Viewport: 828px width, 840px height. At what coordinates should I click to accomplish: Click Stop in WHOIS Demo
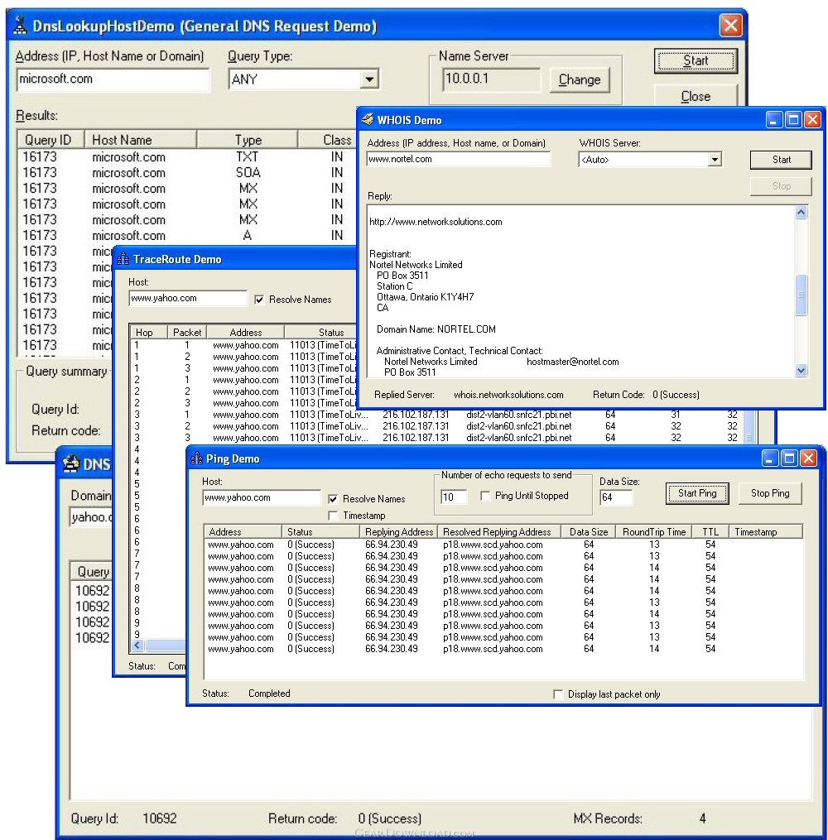point(781,186)
